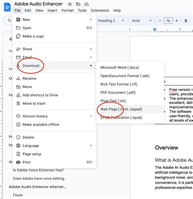Open the Extensions menu
193x199 pixels.
tap(100, 11)
